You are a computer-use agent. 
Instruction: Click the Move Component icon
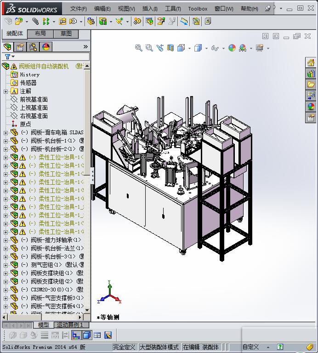(73, 22)
